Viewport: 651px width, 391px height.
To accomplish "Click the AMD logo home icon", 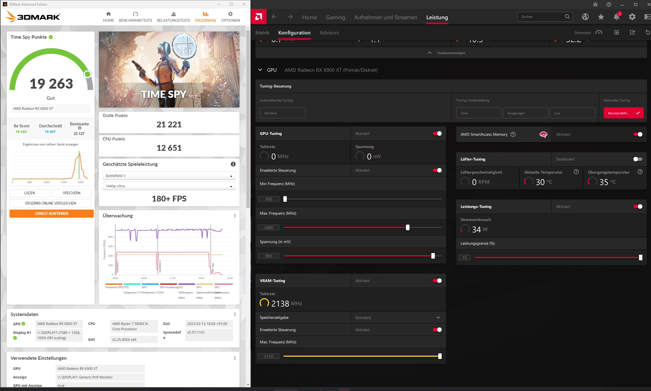I will pos(259,17).
